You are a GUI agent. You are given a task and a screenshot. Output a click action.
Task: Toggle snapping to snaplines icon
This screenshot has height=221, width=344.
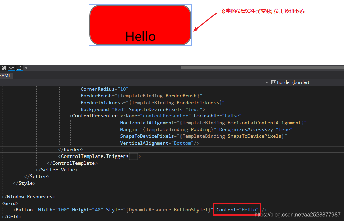pos(12,68)
